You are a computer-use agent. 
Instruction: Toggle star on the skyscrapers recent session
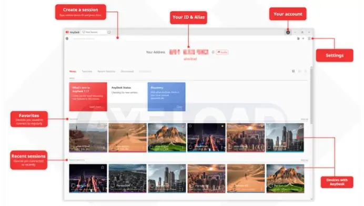click(183, 167)
